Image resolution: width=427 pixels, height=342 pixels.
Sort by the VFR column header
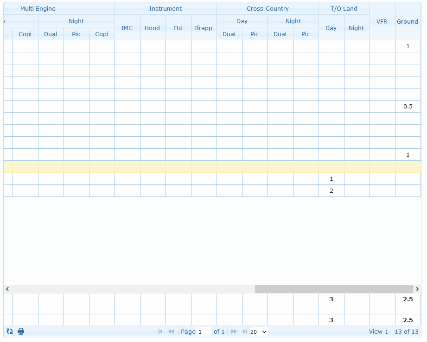(382, 21)
